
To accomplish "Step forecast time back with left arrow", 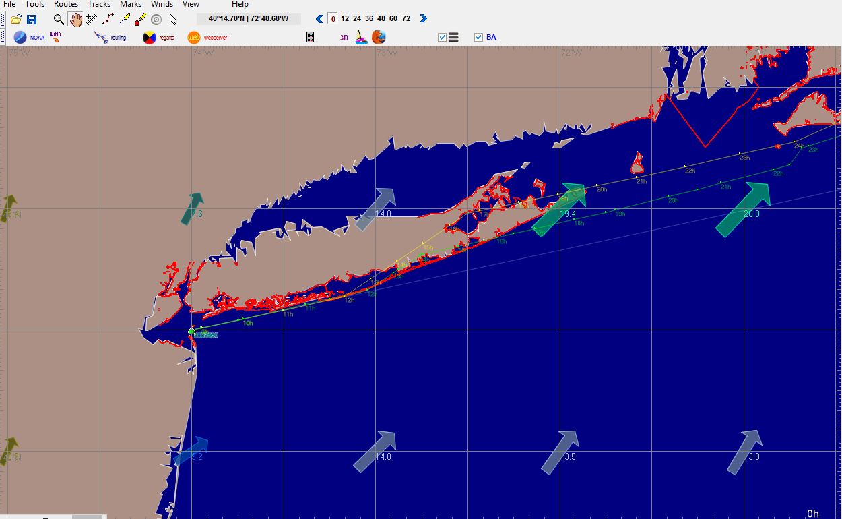I will [320, 19].
